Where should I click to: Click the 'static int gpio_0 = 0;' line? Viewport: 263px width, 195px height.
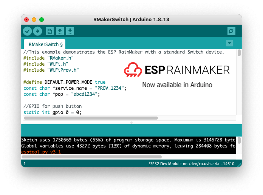click(x=52, y=112)
